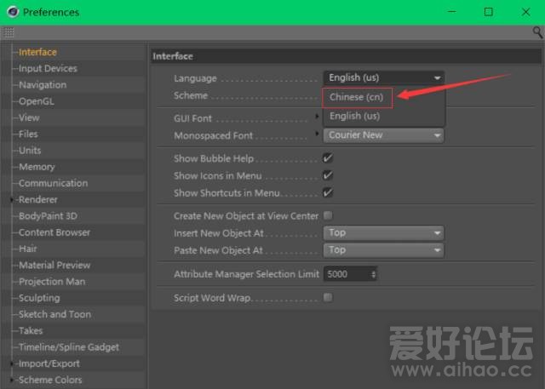Screen dimensions: 545x389
Task: Select Chinese (cn) from language list
Action: [x=357, y=97]
